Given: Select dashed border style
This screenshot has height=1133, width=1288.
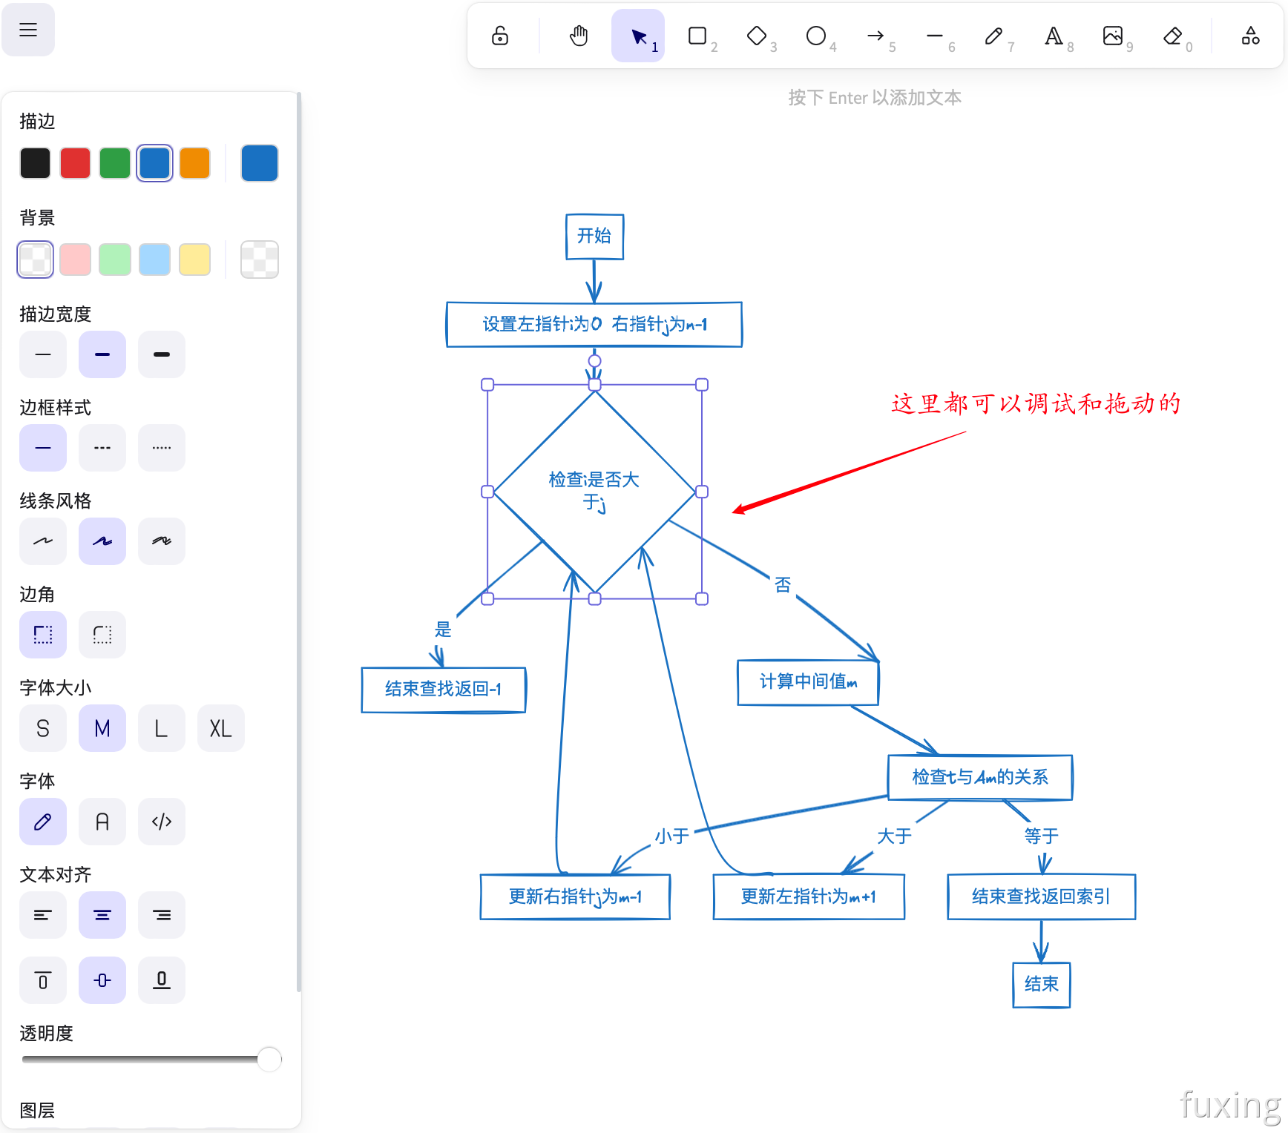Looking at the screenshot, I should [102, 448].
